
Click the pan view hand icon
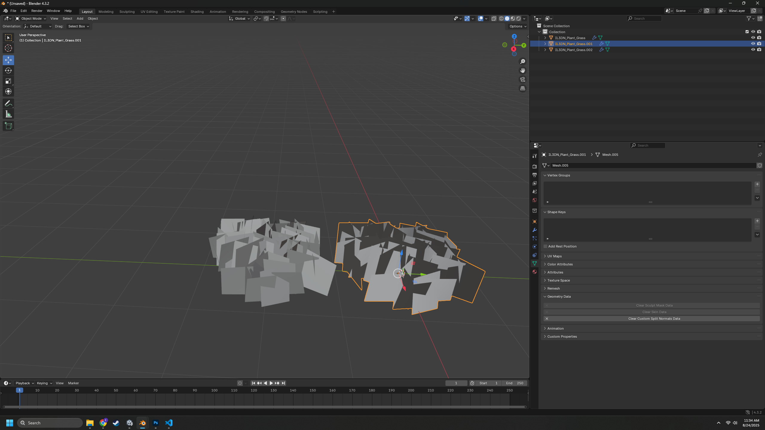(523, 70)
